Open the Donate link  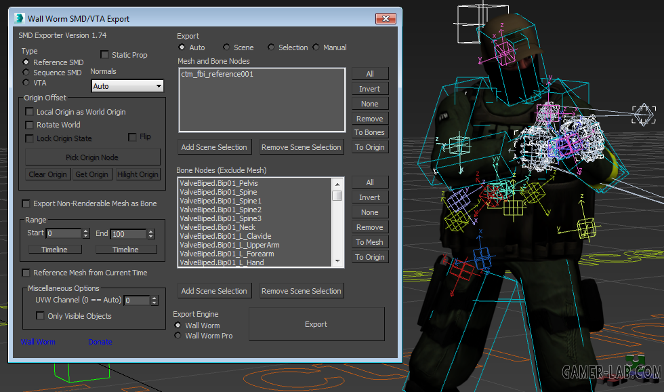point(100,342)
